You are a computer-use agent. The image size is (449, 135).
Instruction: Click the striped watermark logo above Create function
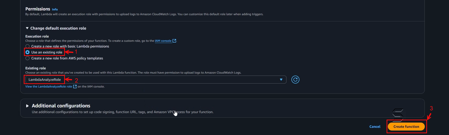coord(398,115)
